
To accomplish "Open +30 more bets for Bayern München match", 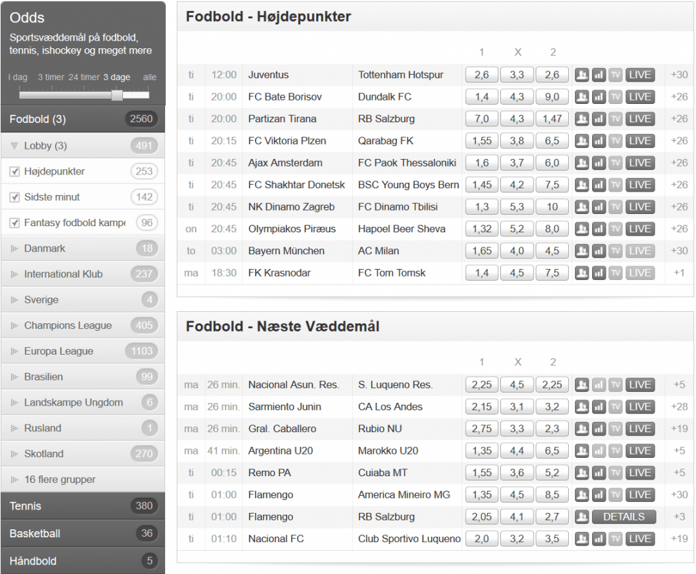I will [678, 251].
